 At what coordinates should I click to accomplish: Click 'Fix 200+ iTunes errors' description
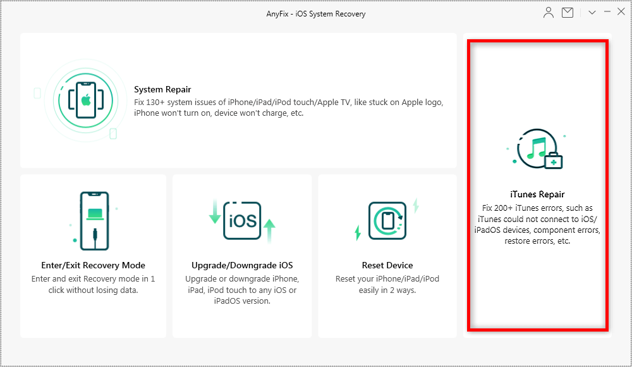pyautogui.click(x=537, y=225)
